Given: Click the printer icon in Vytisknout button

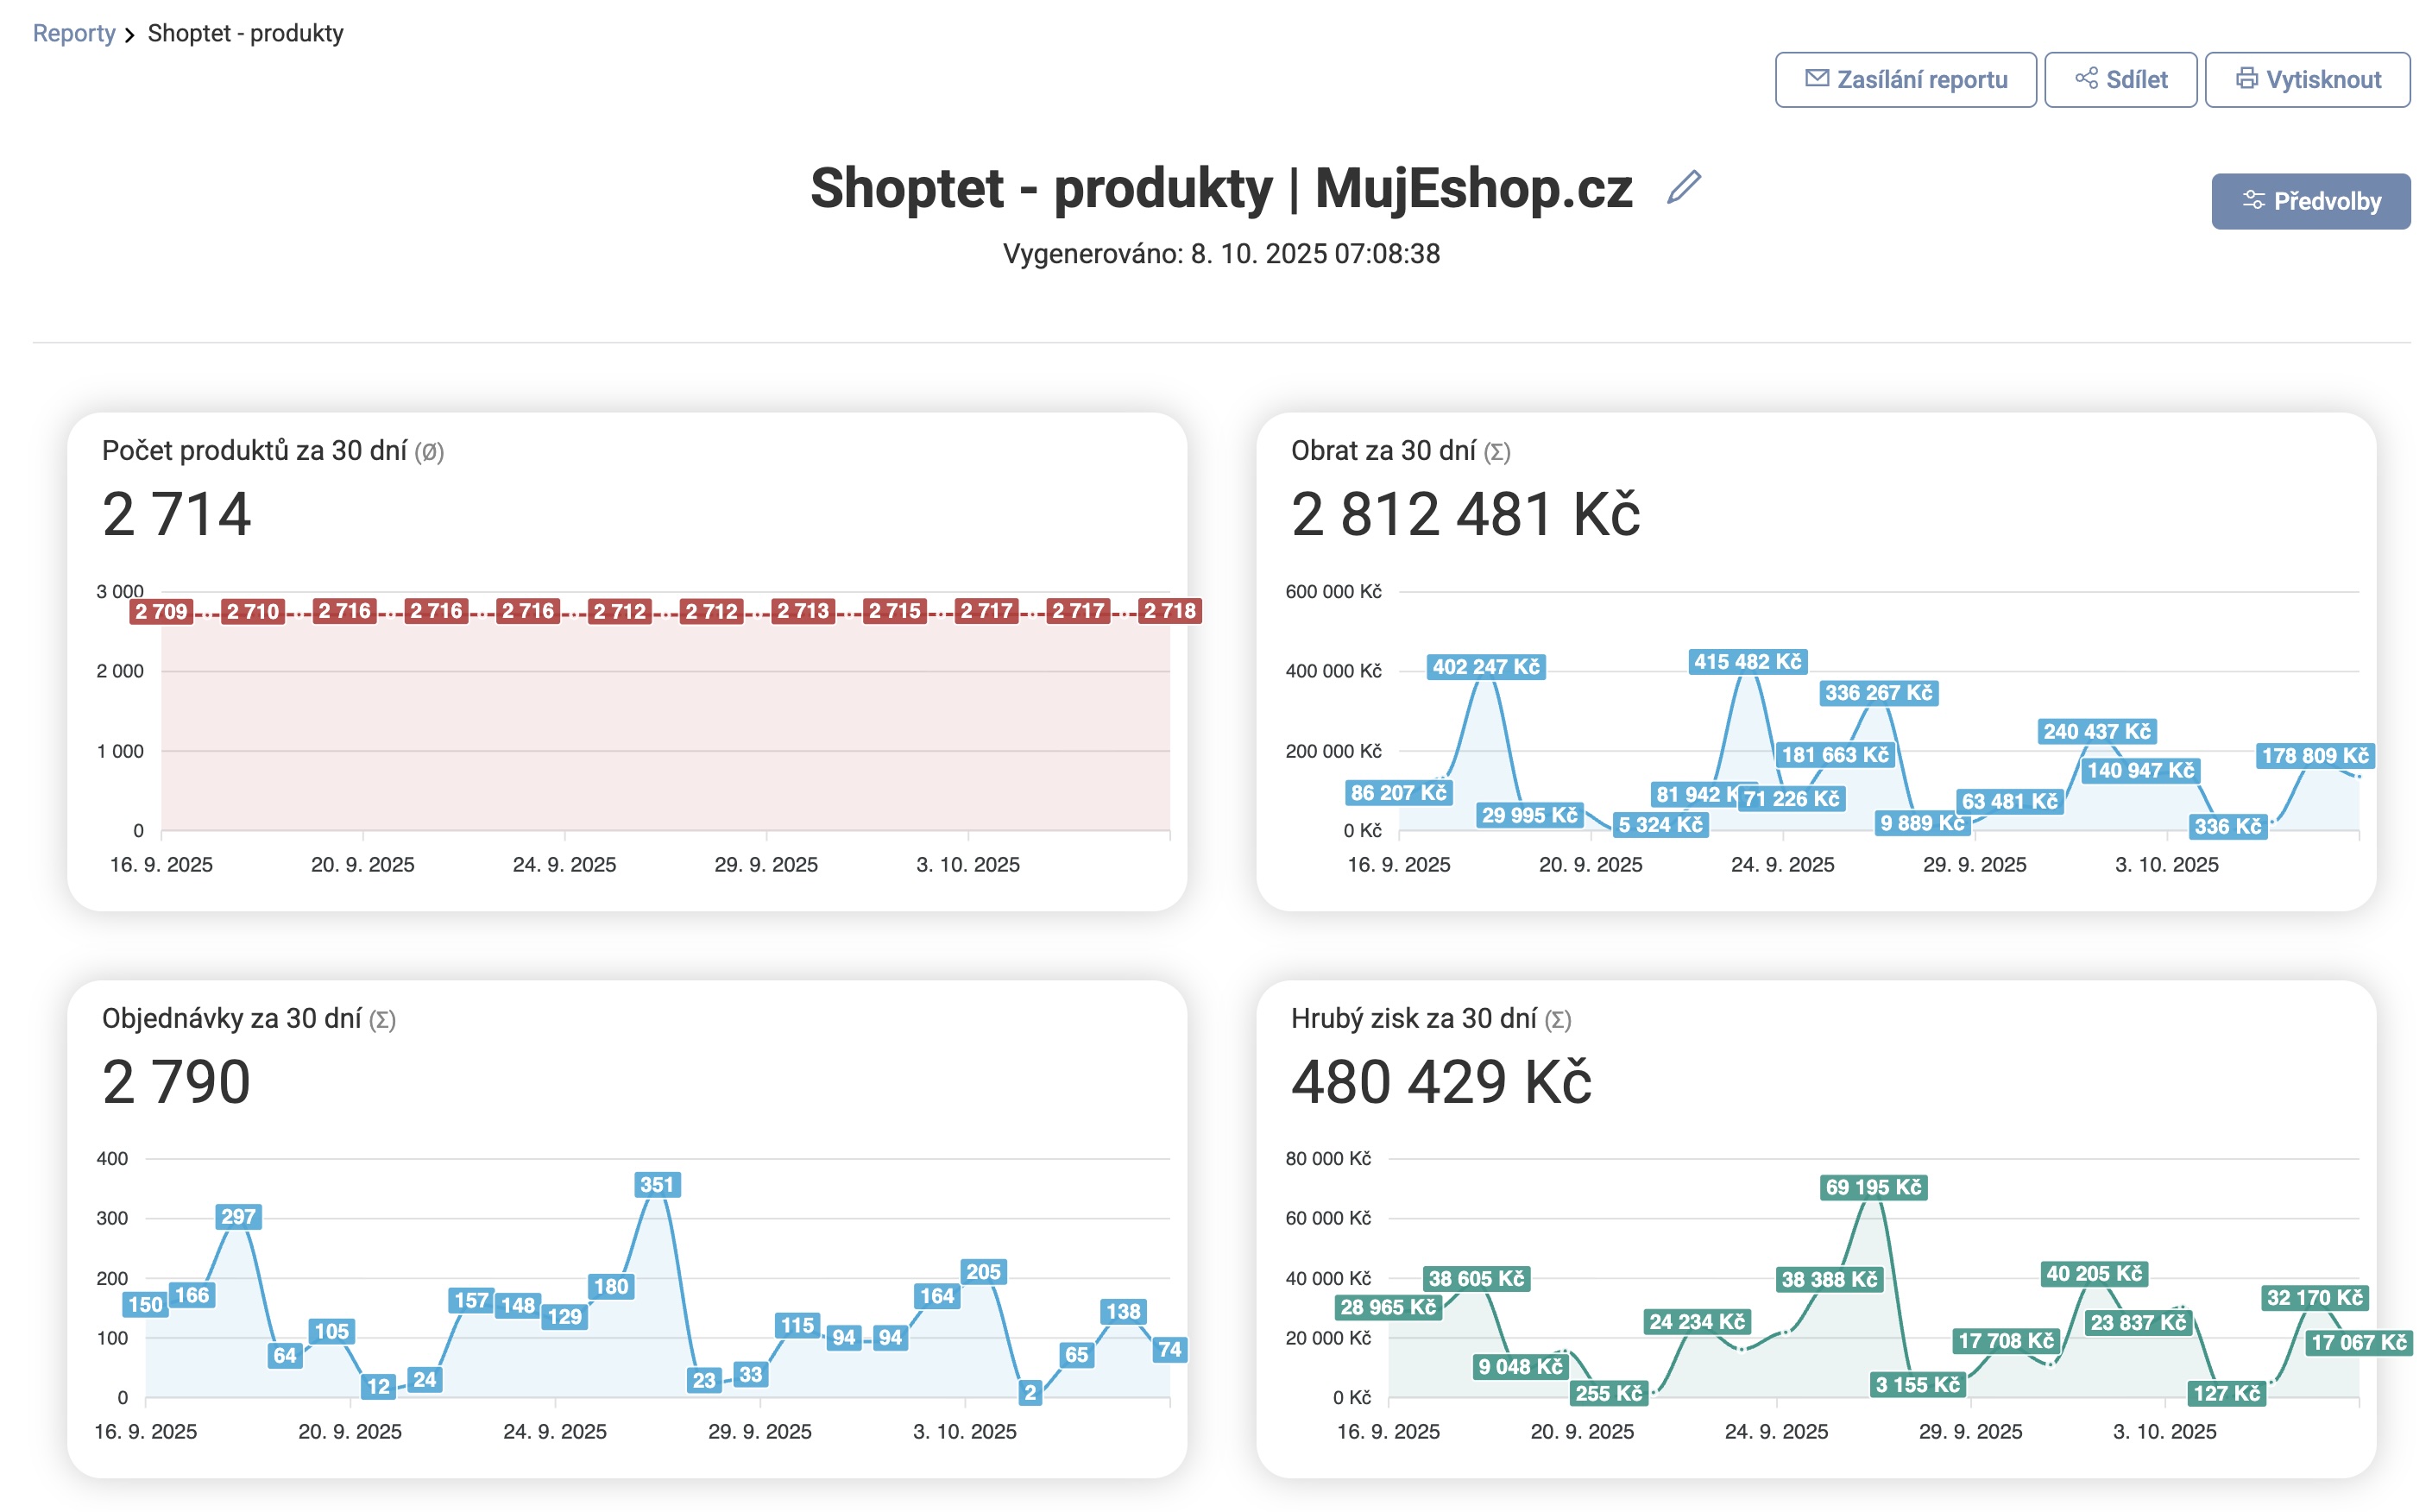Looking at the screenshot, I should [2246, 79].
